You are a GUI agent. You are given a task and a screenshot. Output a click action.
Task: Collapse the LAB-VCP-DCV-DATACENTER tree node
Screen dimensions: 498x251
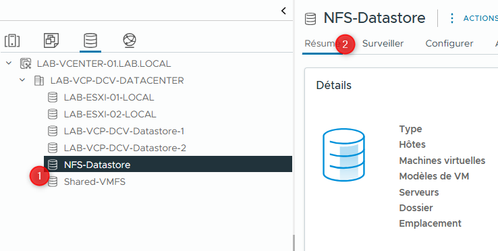22,80
